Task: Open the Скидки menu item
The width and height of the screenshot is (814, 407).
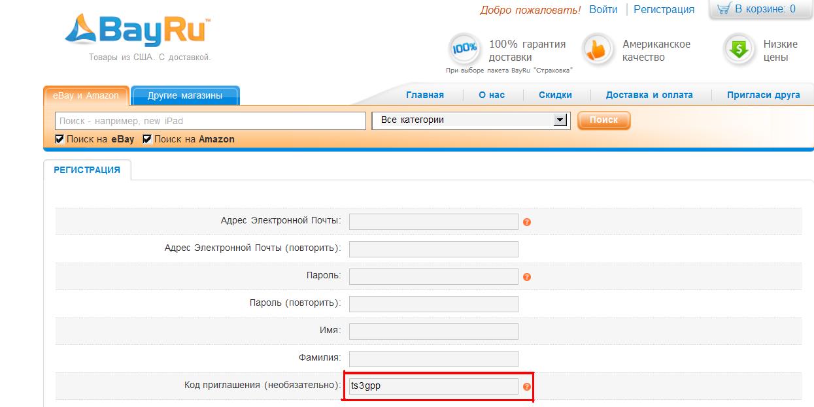Action: point(555,95)
